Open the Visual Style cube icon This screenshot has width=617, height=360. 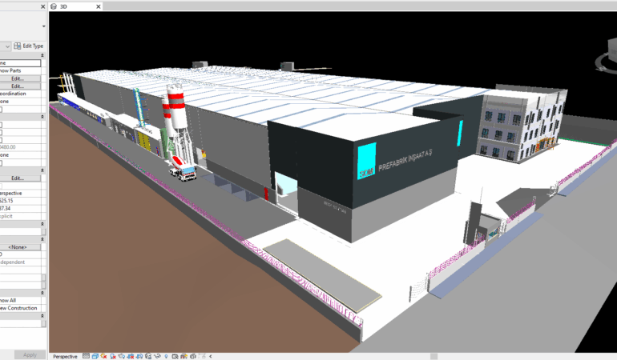point(95,356)
